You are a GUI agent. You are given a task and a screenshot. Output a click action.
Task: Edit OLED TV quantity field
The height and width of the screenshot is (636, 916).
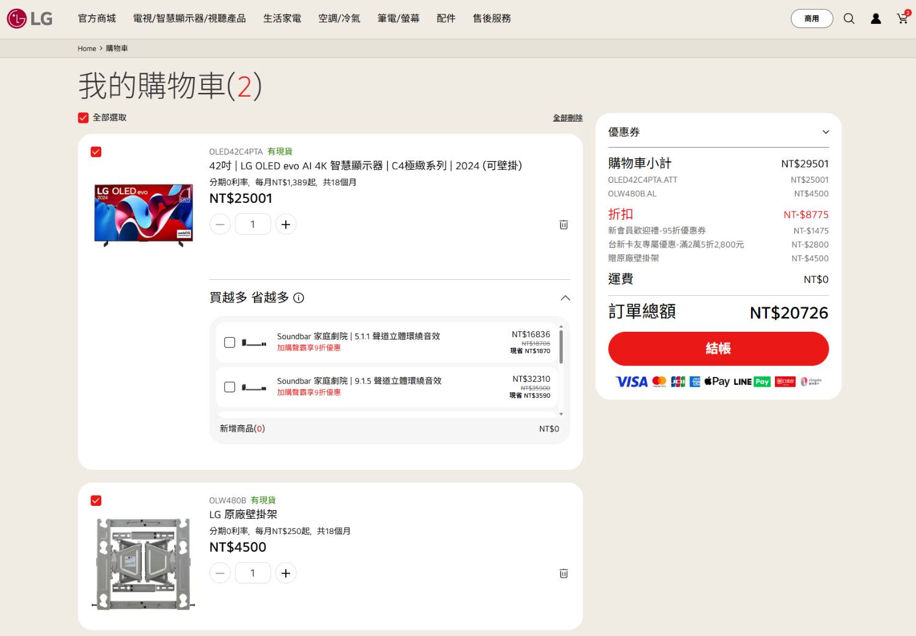click(253, 224)
